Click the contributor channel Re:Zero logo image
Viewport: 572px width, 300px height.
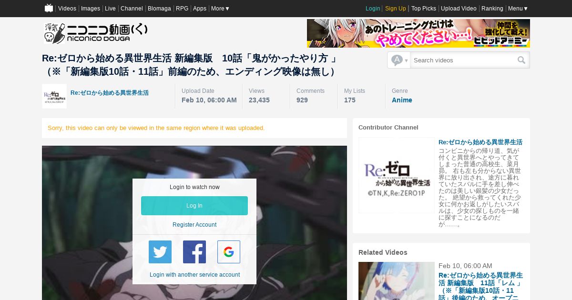point(397,175)
